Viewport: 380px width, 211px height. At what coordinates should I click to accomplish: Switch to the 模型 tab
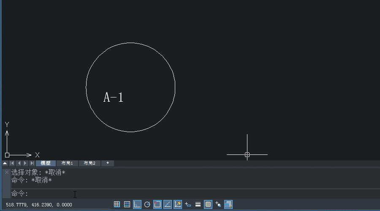point(46,163)
